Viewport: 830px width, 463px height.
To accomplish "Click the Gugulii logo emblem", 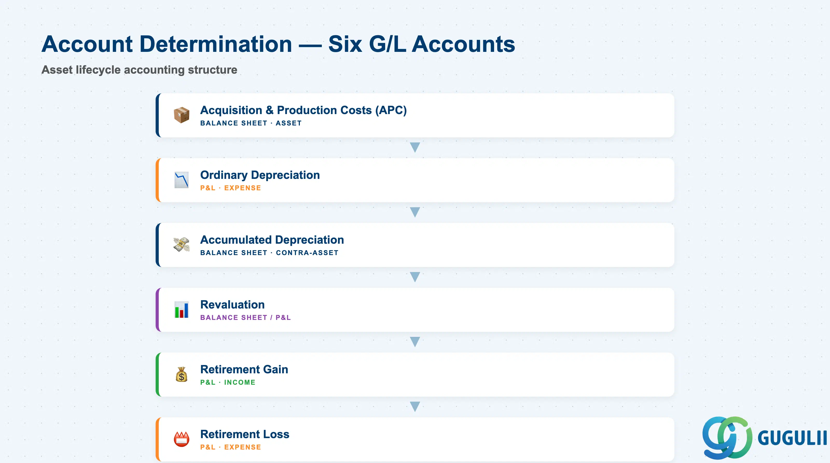I will [x=727, y=438].
